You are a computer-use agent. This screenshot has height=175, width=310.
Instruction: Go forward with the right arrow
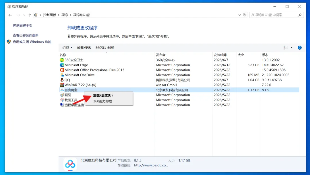[x=18, y=15]
